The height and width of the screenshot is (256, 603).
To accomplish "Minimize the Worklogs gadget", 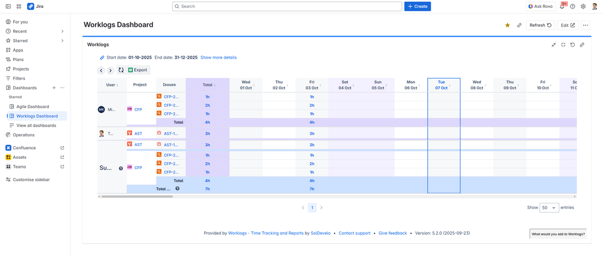I will (x=553, y=45).
